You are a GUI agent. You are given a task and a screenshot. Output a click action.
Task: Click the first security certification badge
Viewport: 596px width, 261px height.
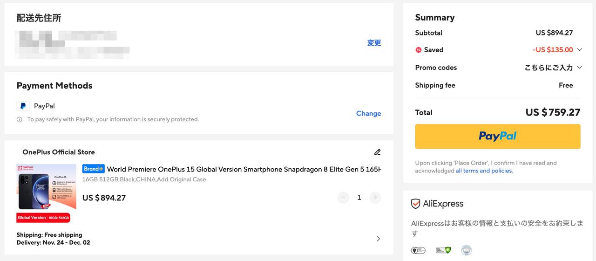[x=418, y=250]
